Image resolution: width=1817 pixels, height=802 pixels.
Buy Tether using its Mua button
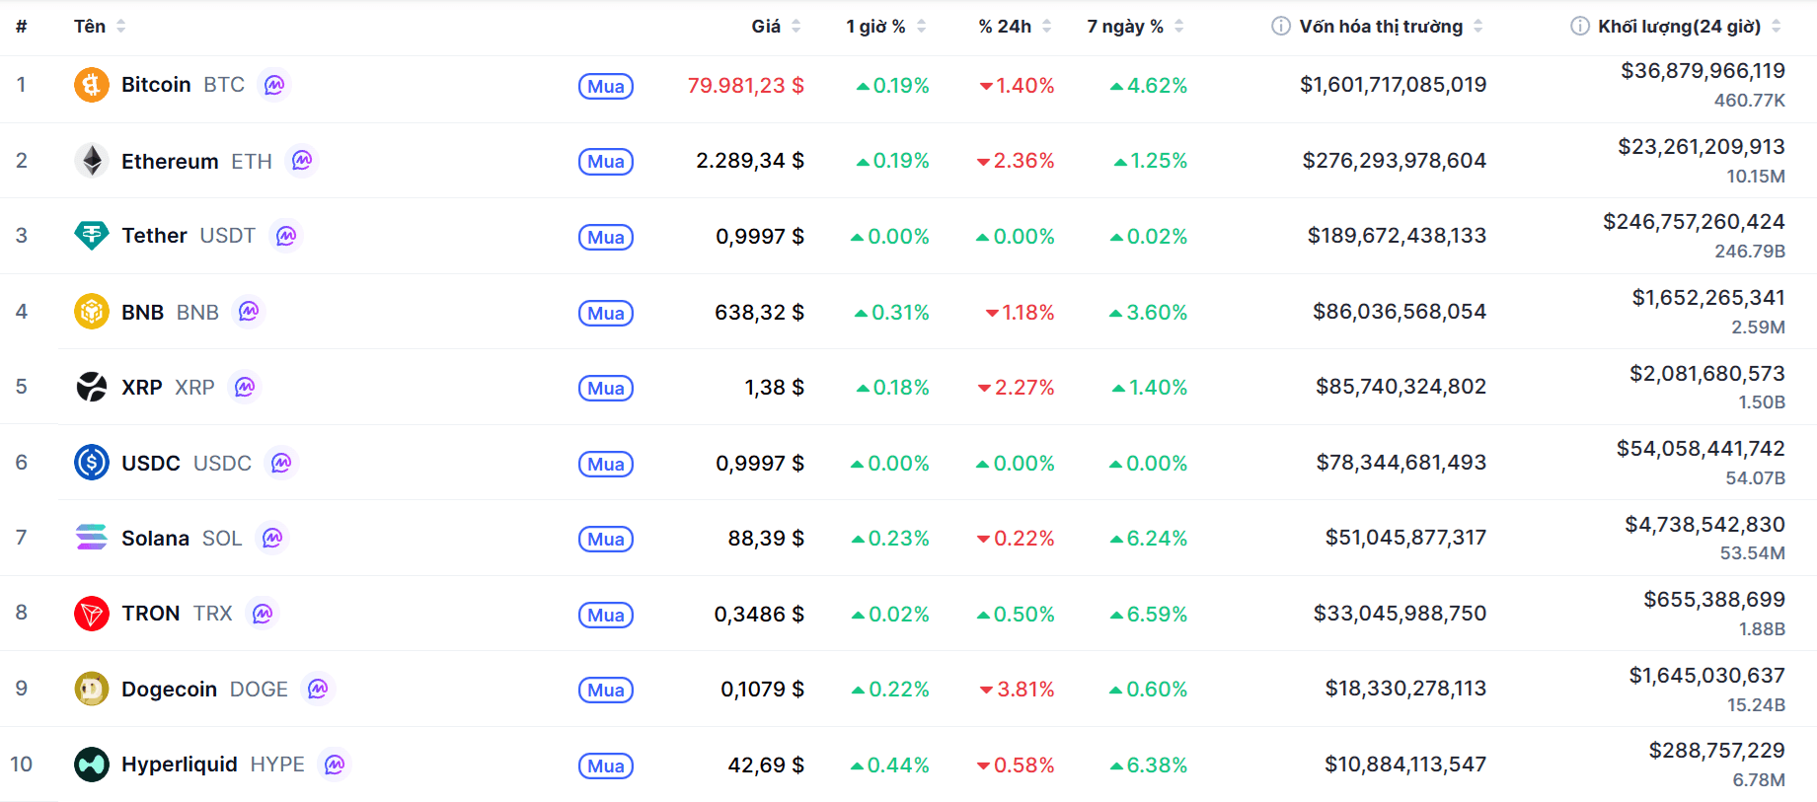[x=606, y=237]
